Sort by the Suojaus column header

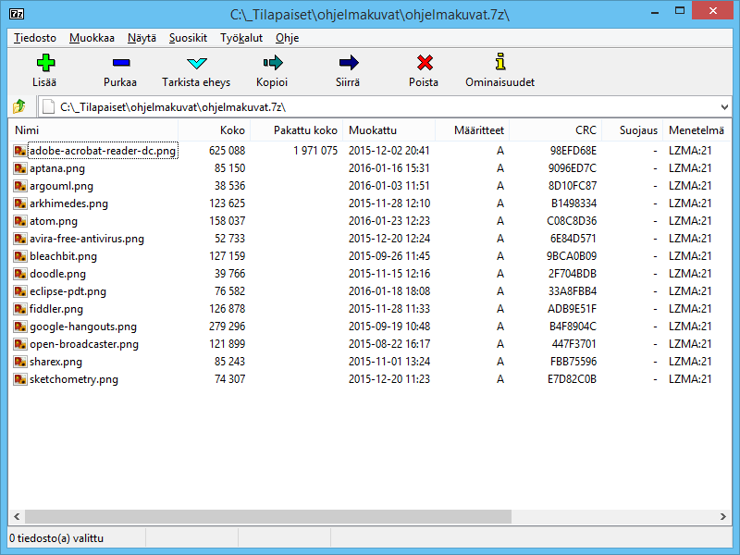tap(633, 130)
